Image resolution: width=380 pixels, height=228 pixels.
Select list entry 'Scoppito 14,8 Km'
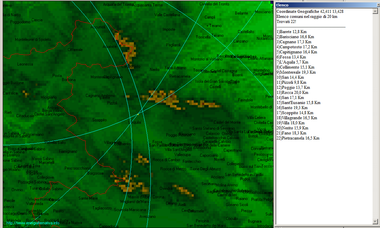pos(295,113)
